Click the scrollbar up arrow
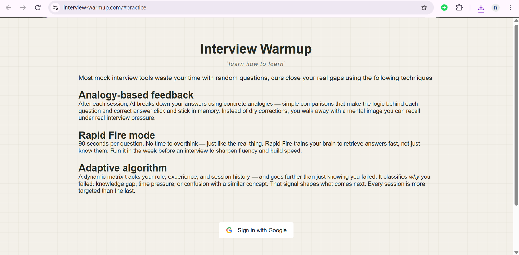This screenshot has width=519, height=255. point(516,20)
